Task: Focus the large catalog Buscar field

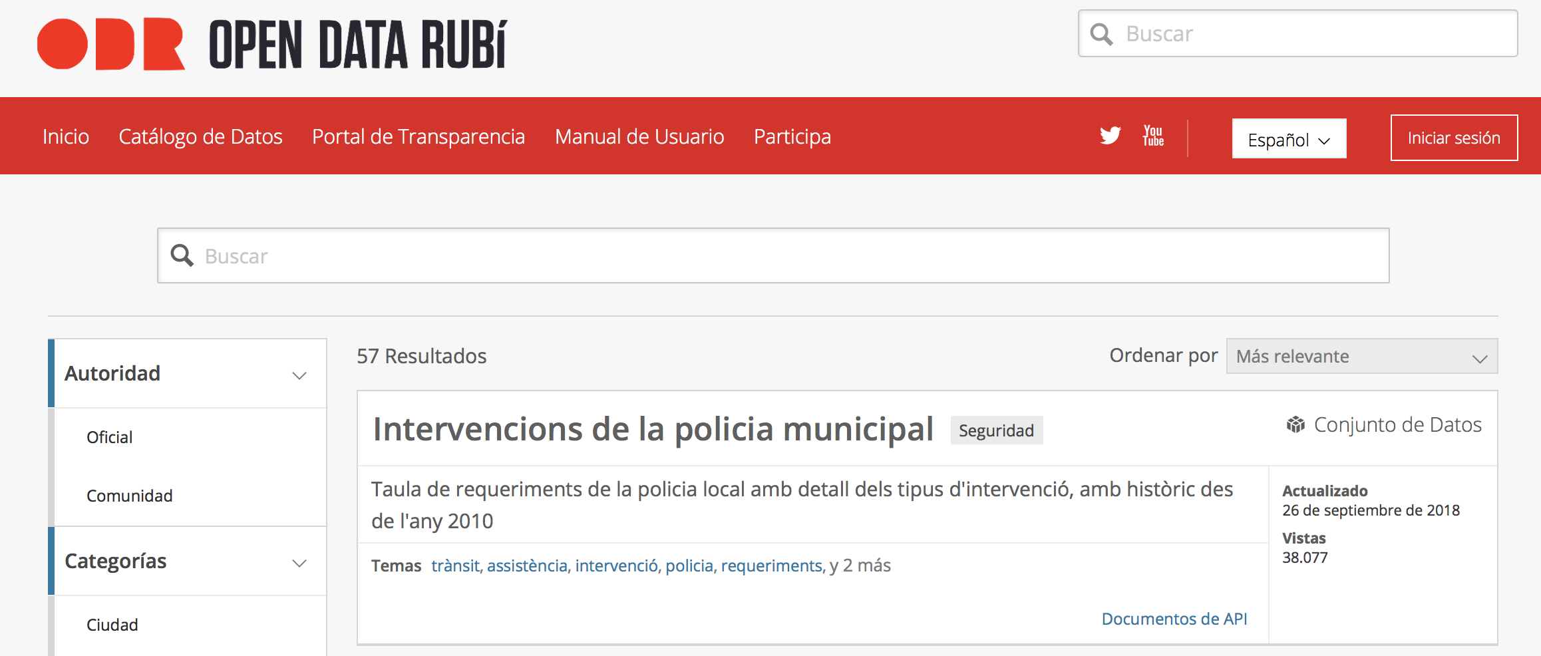Action: coord(773,255)
